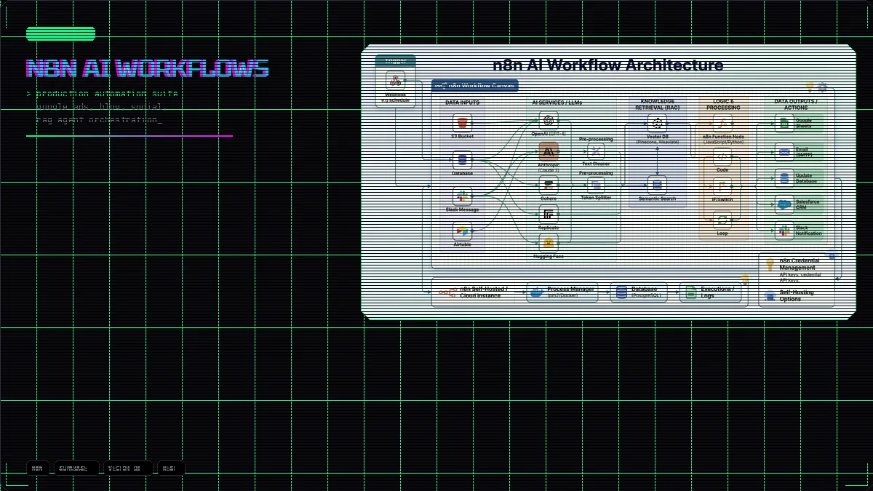Viewport: 873px width, 491px height.
Task: Switch to the n8n Workflow Canvas tab
Action: (x=474, y=85)
